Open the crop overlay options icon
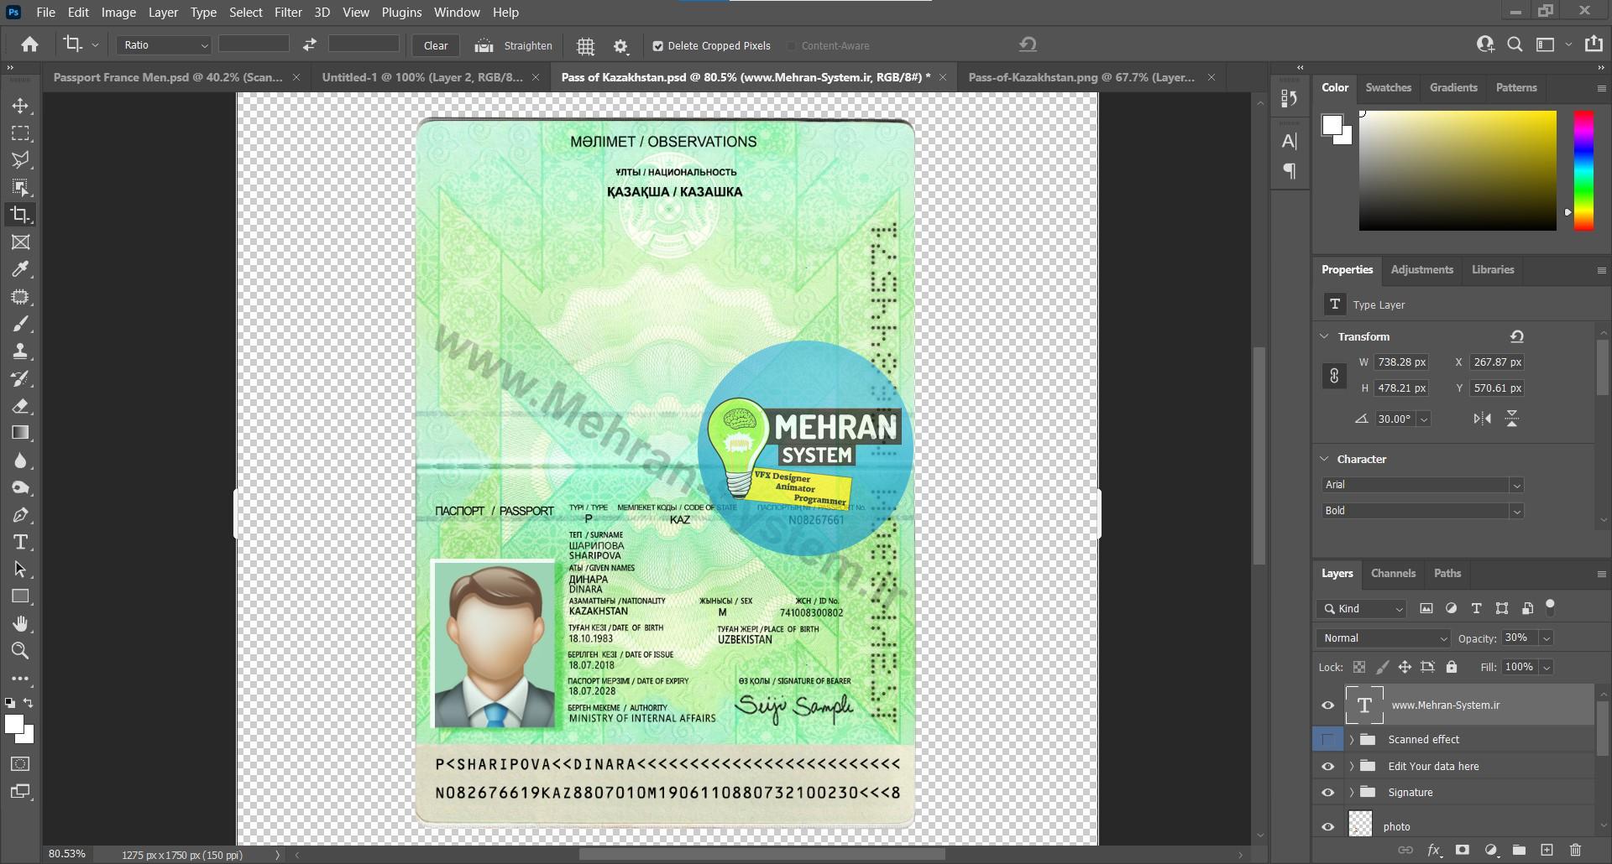This screenshot has width=1612, height=864. tap(585, 46)
